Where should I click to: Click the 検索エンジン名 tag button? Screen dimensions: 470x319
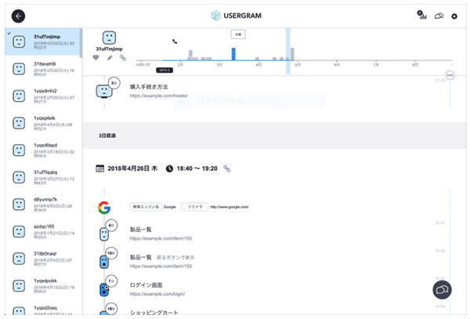click(145, 207)
